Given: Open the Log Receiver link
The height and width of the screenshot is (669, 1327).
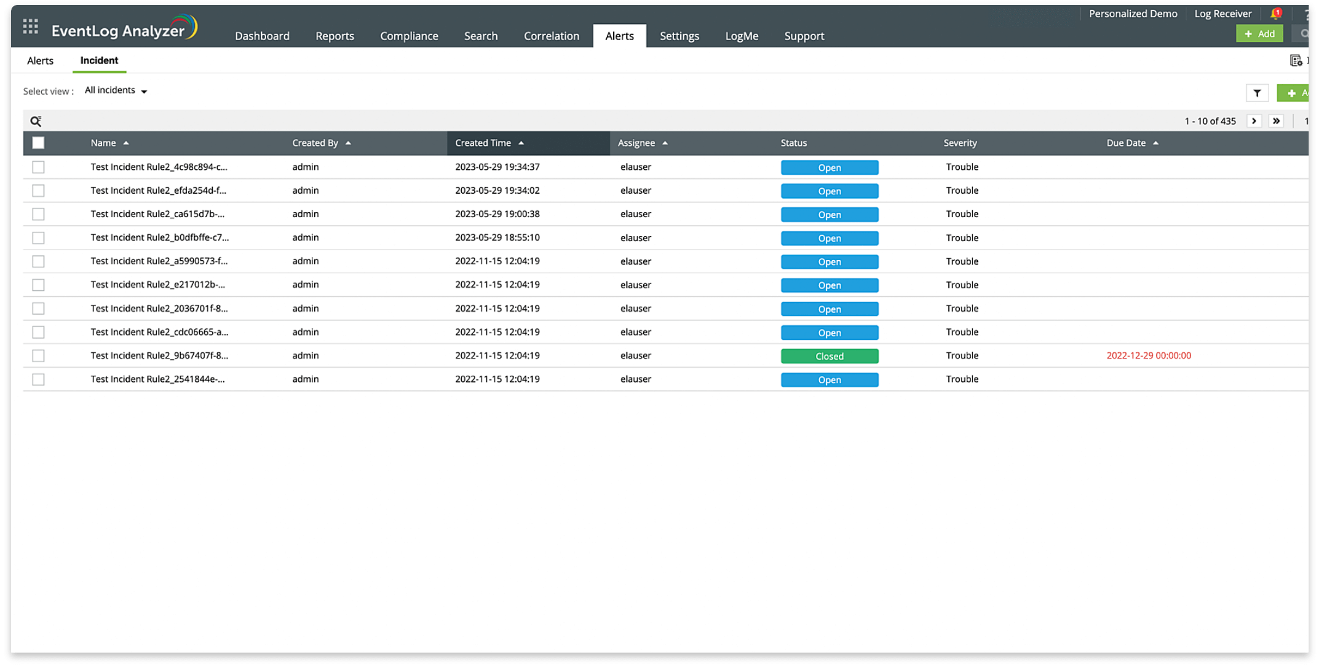Looking at the screenshot, I should (1222, 14).
